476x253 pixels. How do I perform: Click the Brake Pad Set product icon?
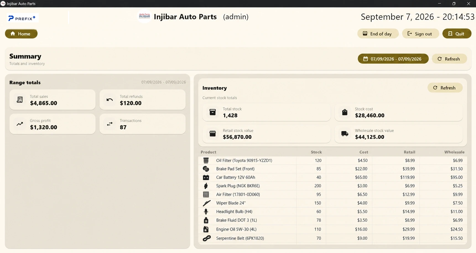click(206, 169)
